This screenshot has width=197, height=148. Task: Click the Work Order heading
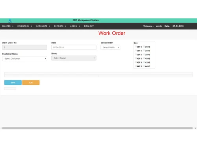point(112,33)
